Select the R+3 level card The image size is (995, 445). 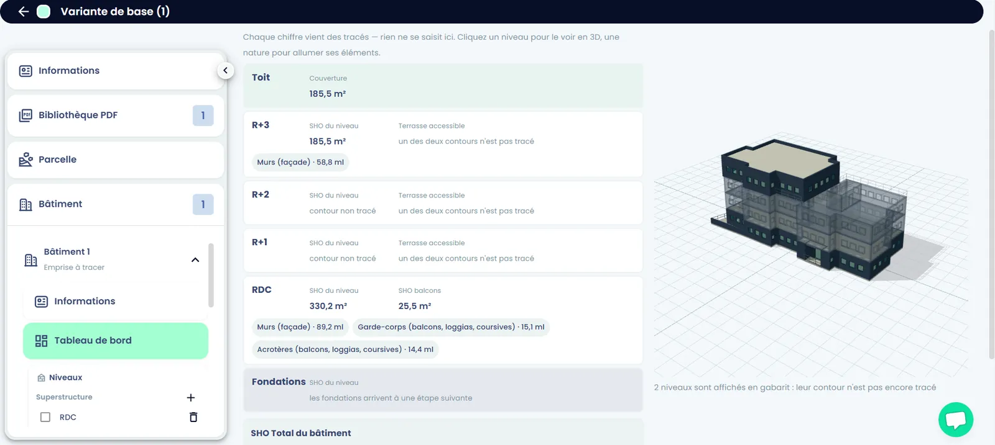[443, 144]
